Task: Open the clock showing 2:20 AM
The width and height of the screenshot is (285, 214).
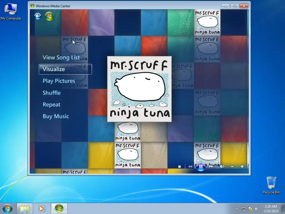Action: [x=271, y=209]
